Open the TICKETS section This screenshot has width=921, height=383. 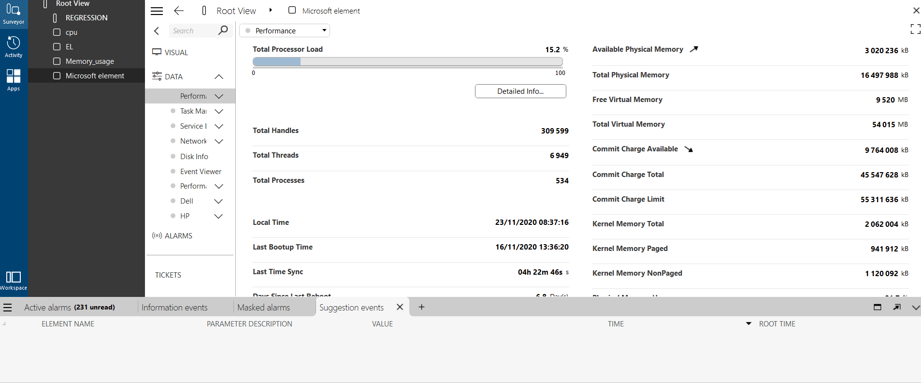pos(168,275)
